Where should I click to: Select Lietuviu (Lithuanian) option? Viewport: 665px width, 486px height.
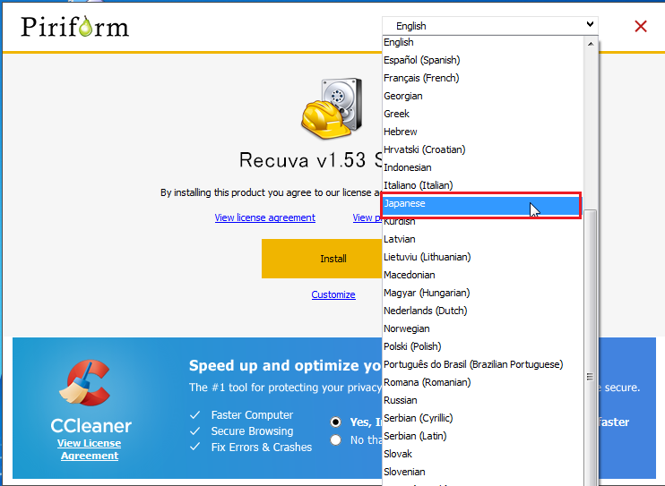[x=483, y=257]
